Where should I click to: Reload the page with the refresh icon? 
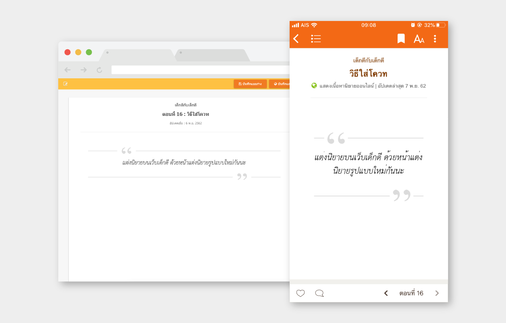point(100,70)
